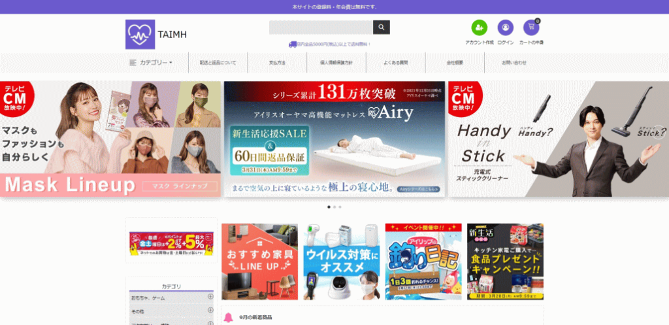Open the Mask Lineup banner
Image resolution: width=669 pixels, height=325 pixels.
[110, 139]
